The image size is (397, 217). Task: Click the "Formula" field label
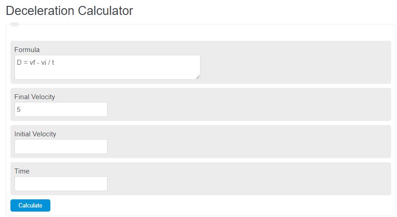coord(27,49)
